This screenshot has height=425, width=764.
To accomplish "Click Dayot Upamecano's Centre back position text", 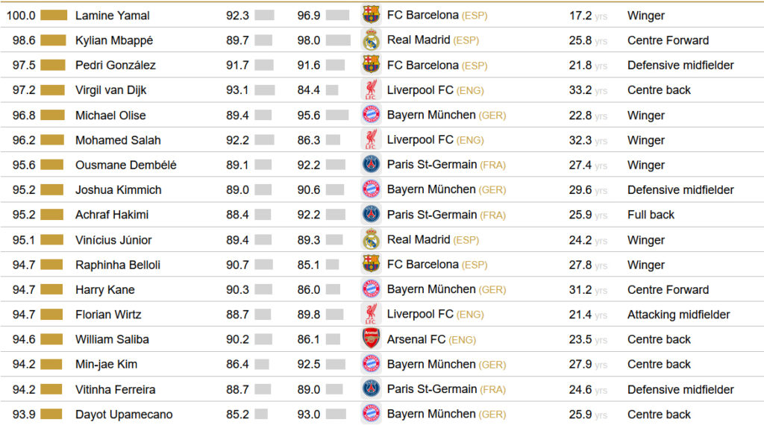I will [x=659, y=415].
